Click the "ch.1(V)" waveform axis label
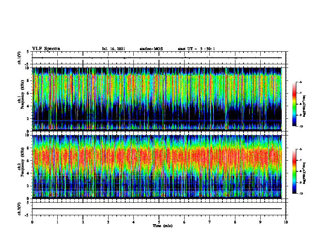 [x=19, y=58]
